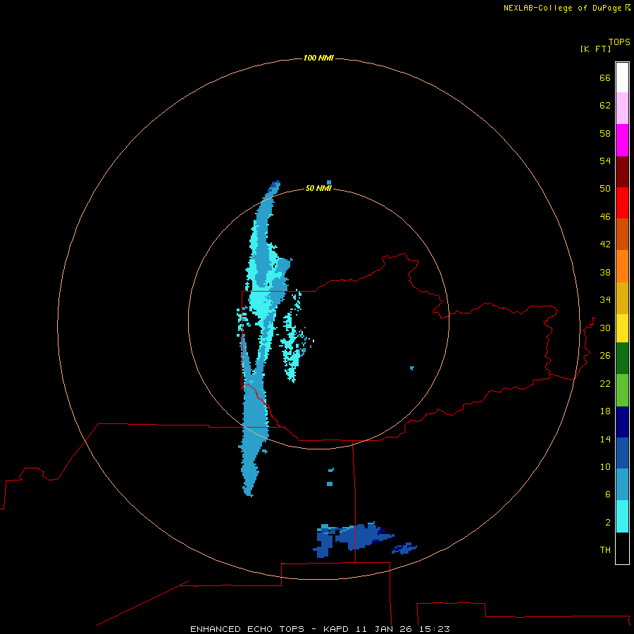
Task: Click the '66' legend value label
Action: pos(605,78)
